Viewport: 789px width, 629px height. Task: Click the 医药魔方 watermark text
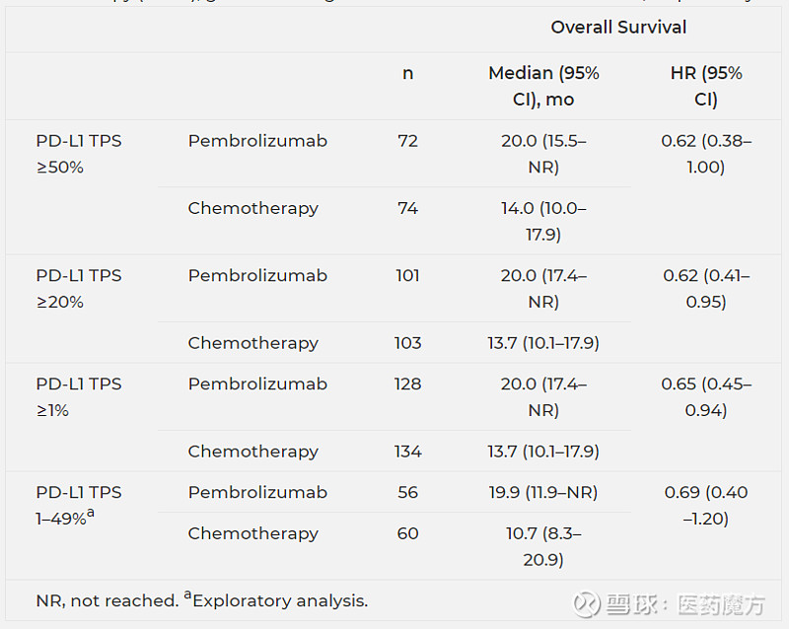[723, 604]
